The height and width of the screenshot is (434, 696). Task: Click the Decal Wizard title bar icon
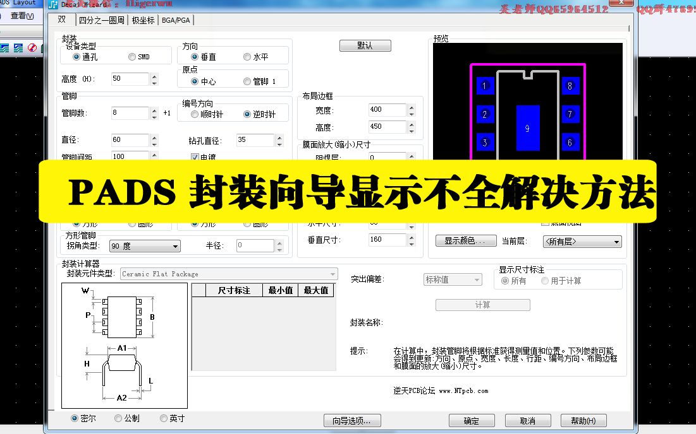(53, 5)
